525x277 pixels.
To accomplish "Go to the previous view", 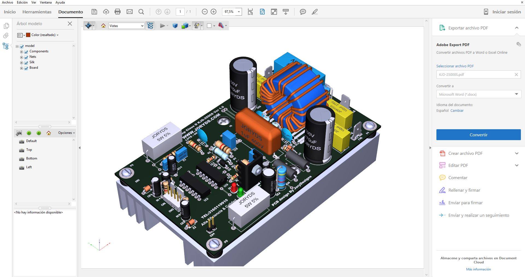I will click(29, 133).
